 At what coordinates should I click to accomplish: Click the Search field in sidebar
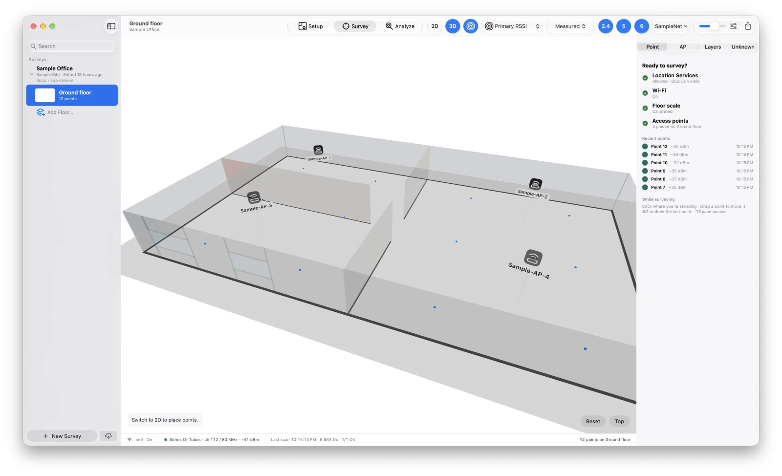click(72, 46)
